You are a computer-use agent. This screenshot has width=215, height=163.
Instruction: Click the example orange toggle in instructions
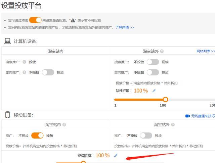[35, 20]
